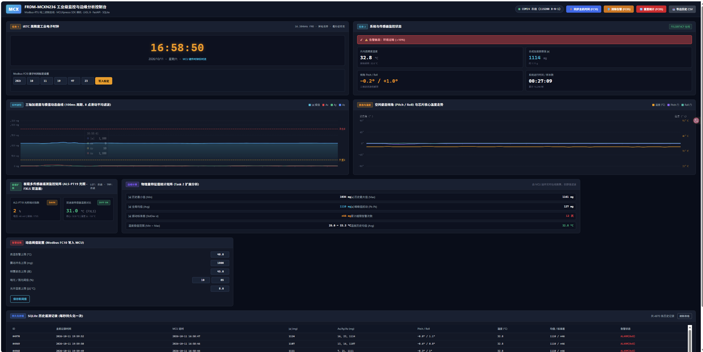Select history row #4970
703x352 pixels.
(x=349, y=336)
